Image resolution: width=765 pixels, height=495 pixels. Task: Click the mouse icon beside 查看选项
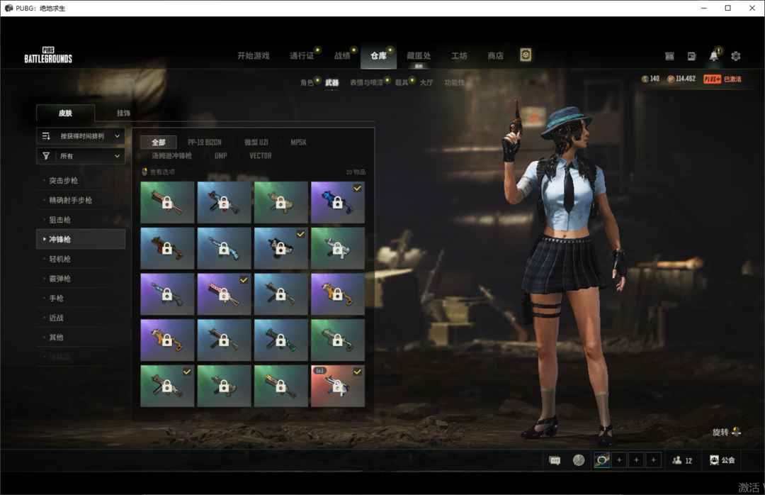click(x=144, y=172)
